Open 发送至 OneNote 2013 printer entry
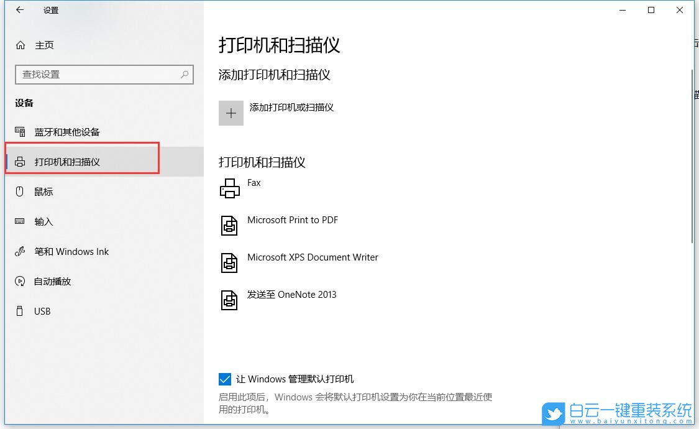Viewport: 699px width, 429px height. point(293,294)
